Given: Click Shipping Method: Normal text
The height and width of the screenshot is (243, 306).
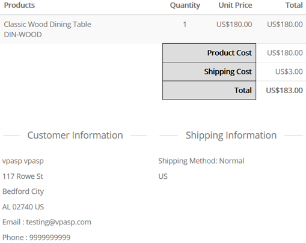Looking at the screenshot, I should point(201,161).
